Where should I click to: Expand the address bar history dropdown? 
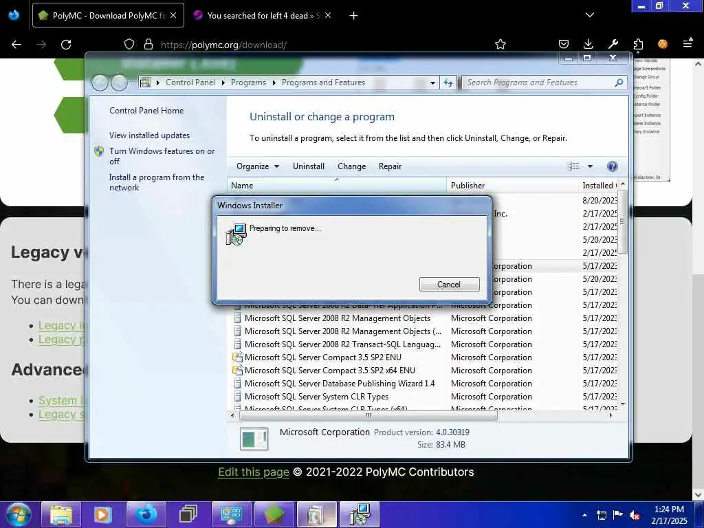click(432, 82)
